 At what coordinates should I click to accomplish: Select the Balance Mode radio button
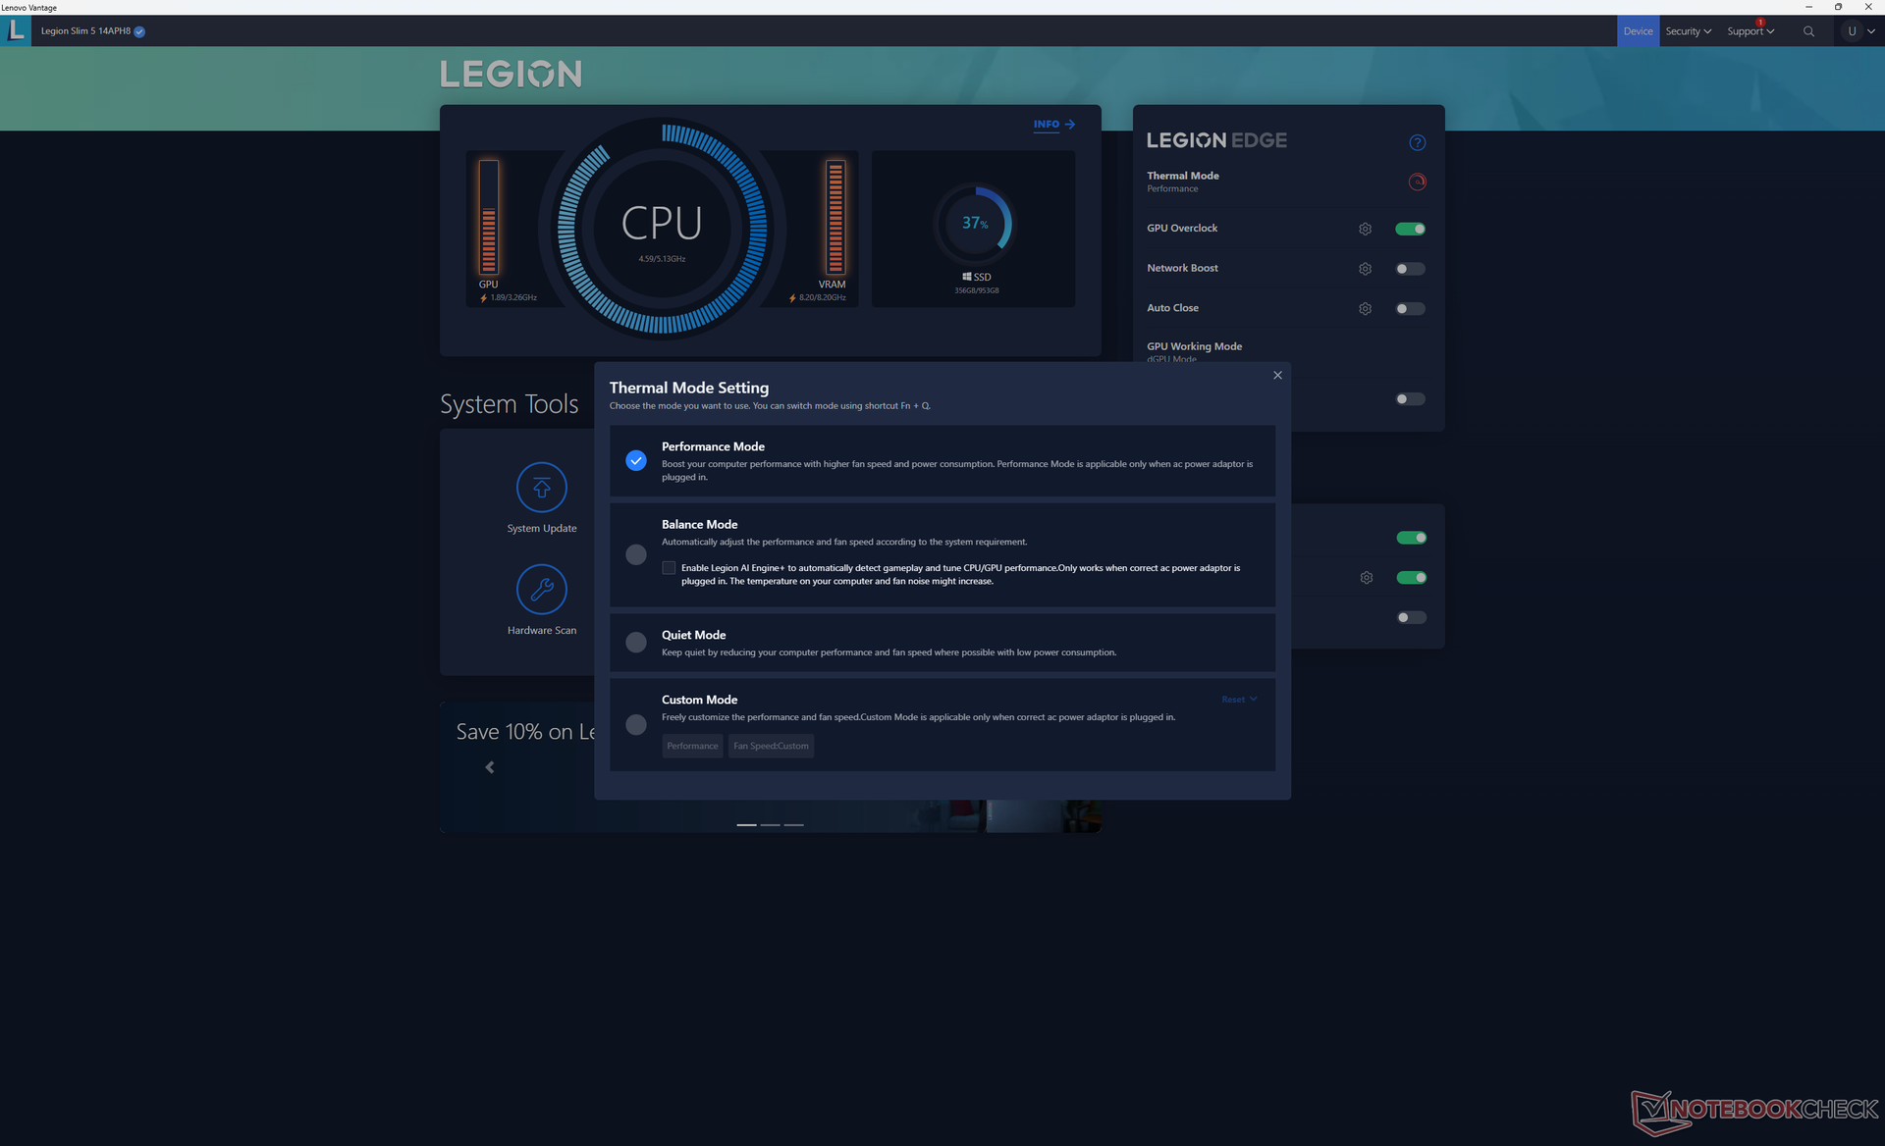point(636,554)
